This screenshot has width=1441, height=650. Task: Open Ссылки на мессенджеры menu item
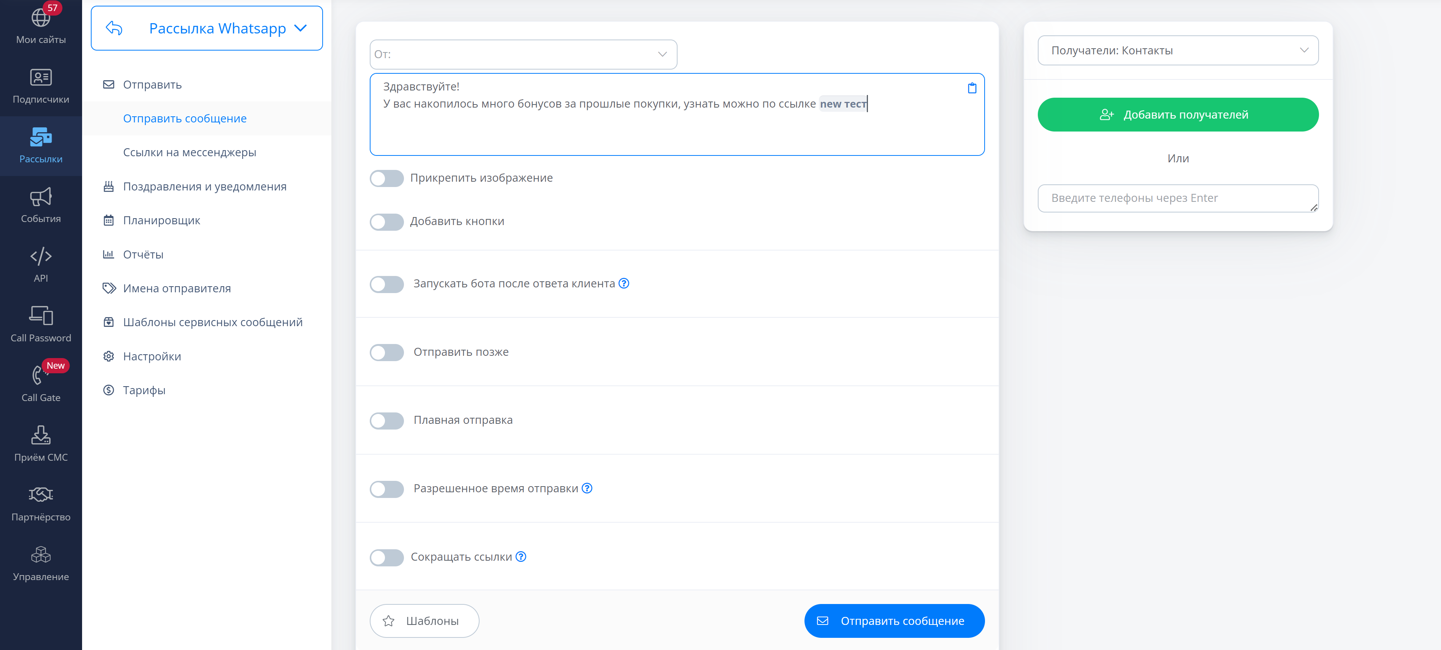[x=190, y=152]
